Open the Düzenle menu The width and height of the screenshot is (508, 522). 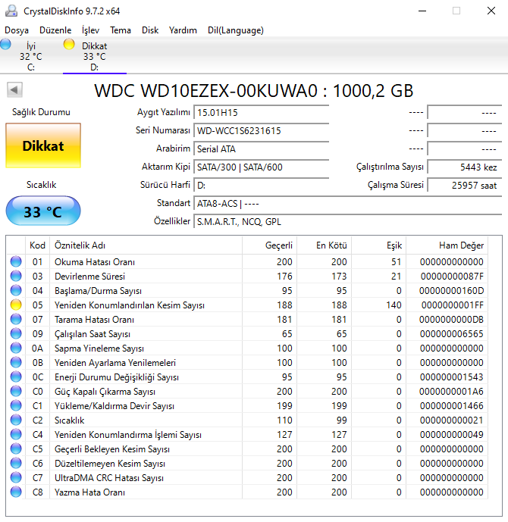(55, 30)
